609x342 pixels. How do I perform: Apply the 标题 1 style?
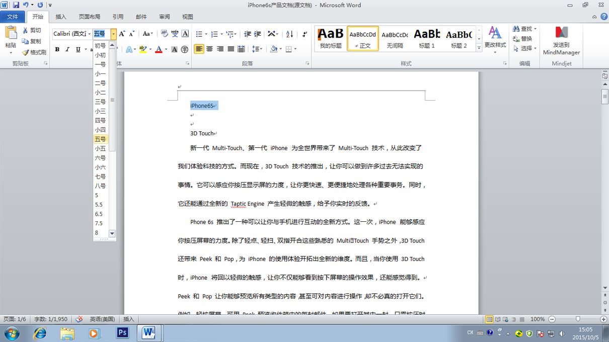point(427,39)
